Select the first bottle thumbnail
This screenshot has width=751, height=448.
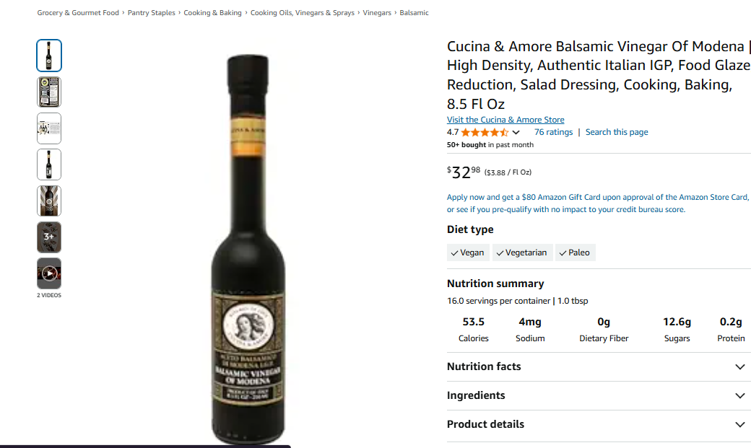point(49,56)
